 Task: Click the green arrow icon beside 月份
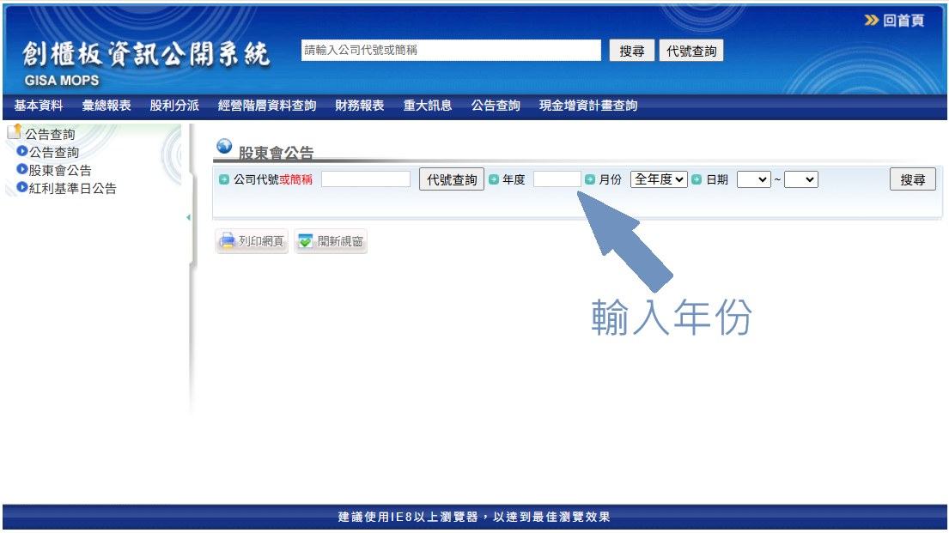tap(589, 179)
